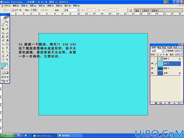This screenshot has height=138, width=184.
Task: Open the 编辑 menu
Action: 16,6
